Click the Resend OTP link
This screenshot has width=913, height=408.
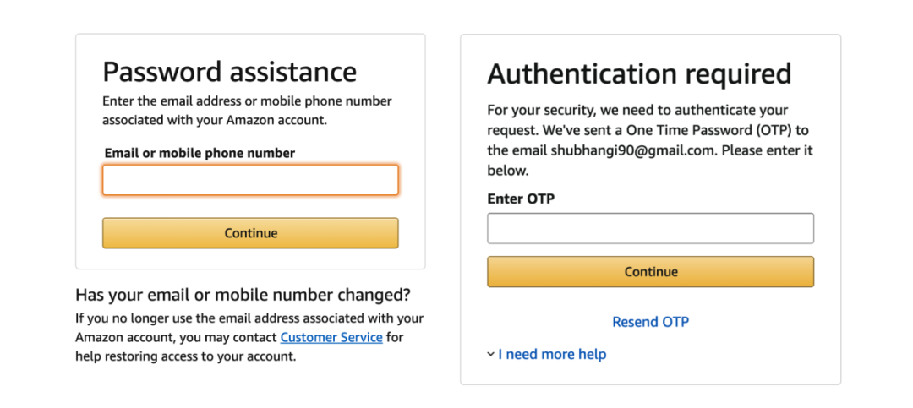pos(650,322)
